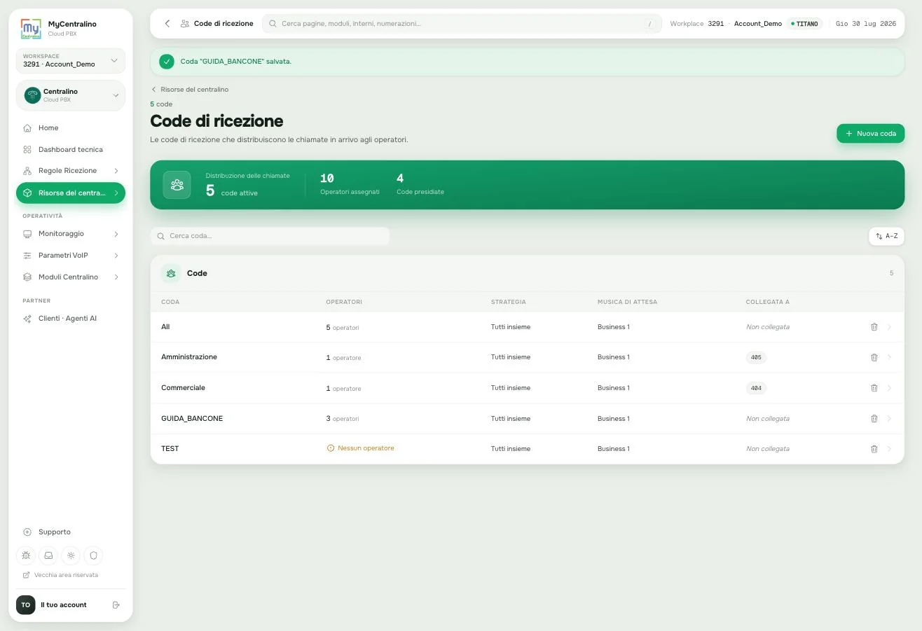Focus the Cerca coda search field
The image size is (922, 631).
270,236
